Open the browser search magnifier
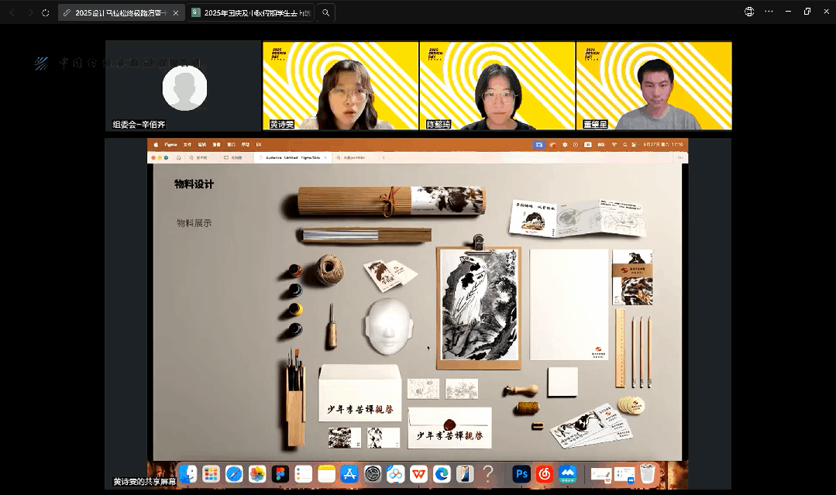Screen dimensions: 836x495 (x=326, y=12)
